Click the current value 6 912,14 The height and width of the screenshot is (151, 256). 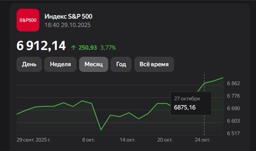pyautogui.click(x=41, y=46)
